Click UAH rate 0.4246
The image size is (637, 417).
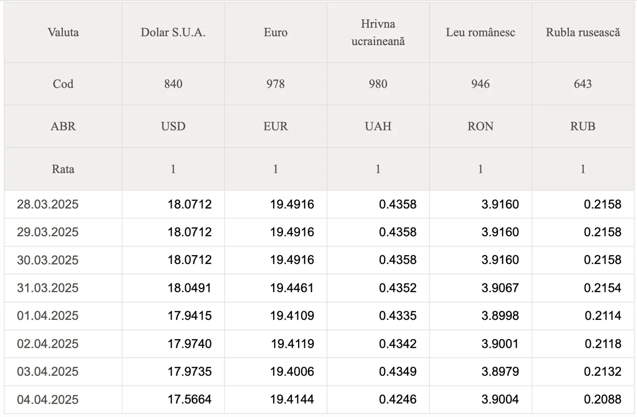click(x=398, y=400)
